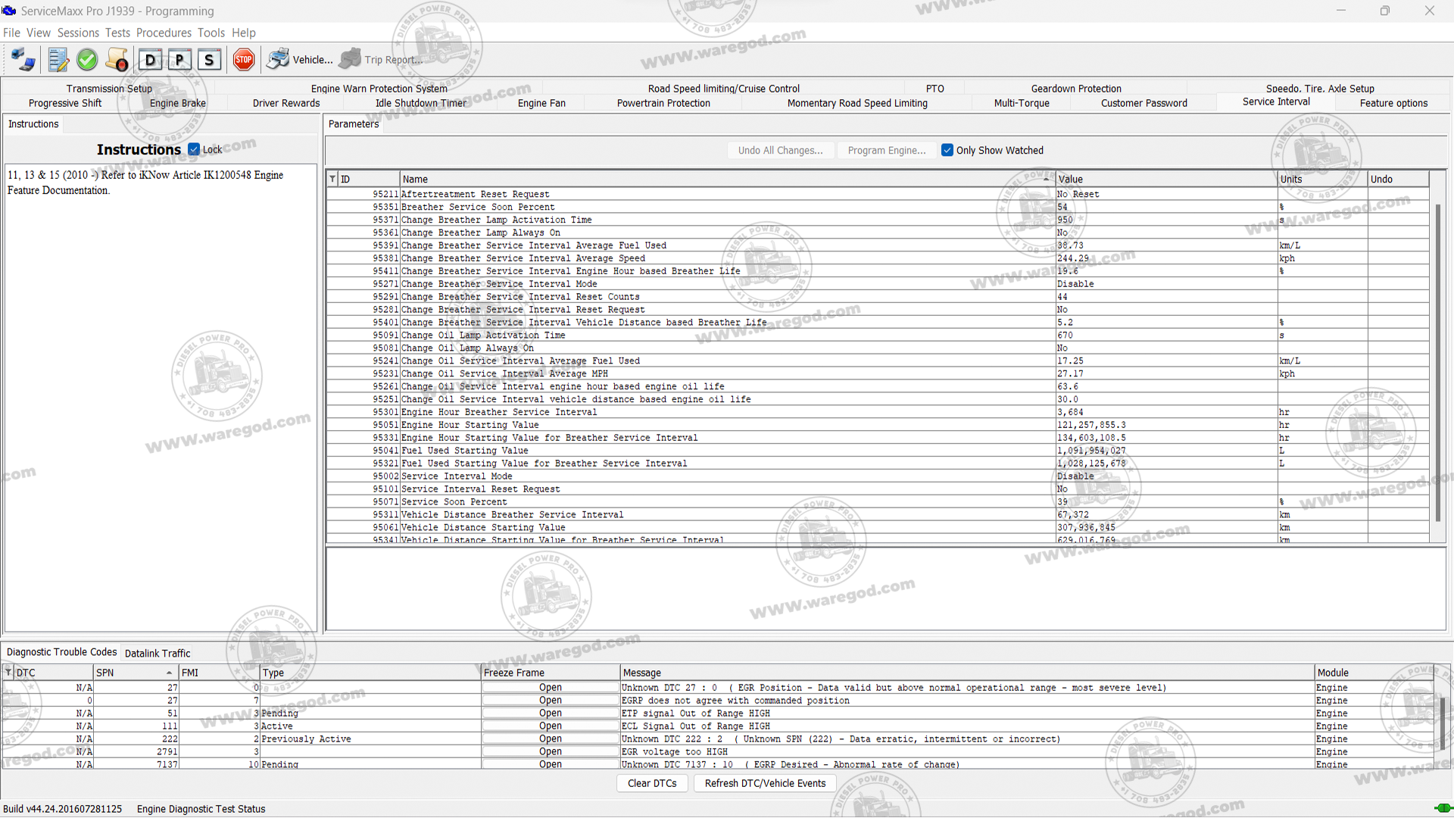Click the Vehicle print button
Image resolution: width=1454 pixels, height=818 pixels.
pyautogui.click(x=300, y=60)
